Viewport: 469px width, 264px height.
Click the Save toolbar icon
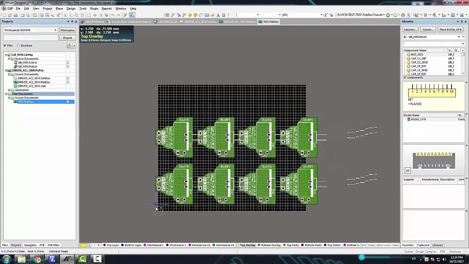[15, 15]
